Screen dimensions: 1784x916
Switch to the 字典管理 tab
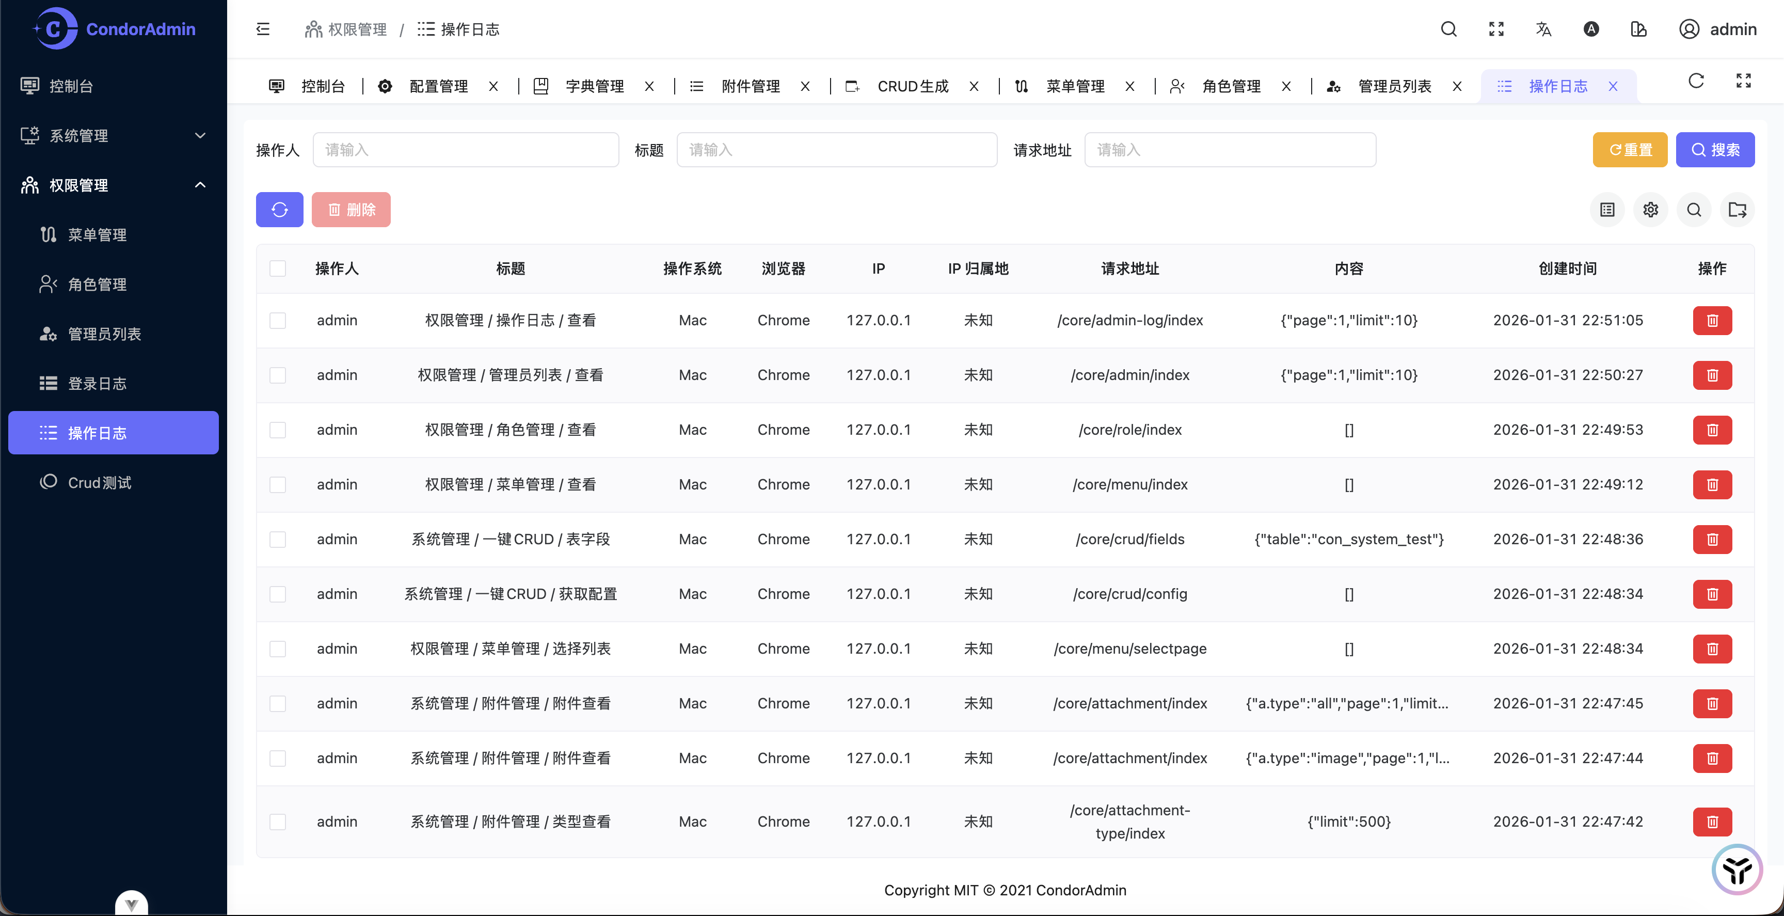[x=594, y=86]
